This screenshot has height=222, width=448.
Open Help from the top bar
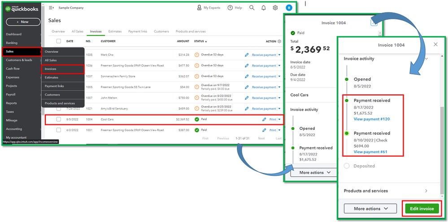[235, 8]
